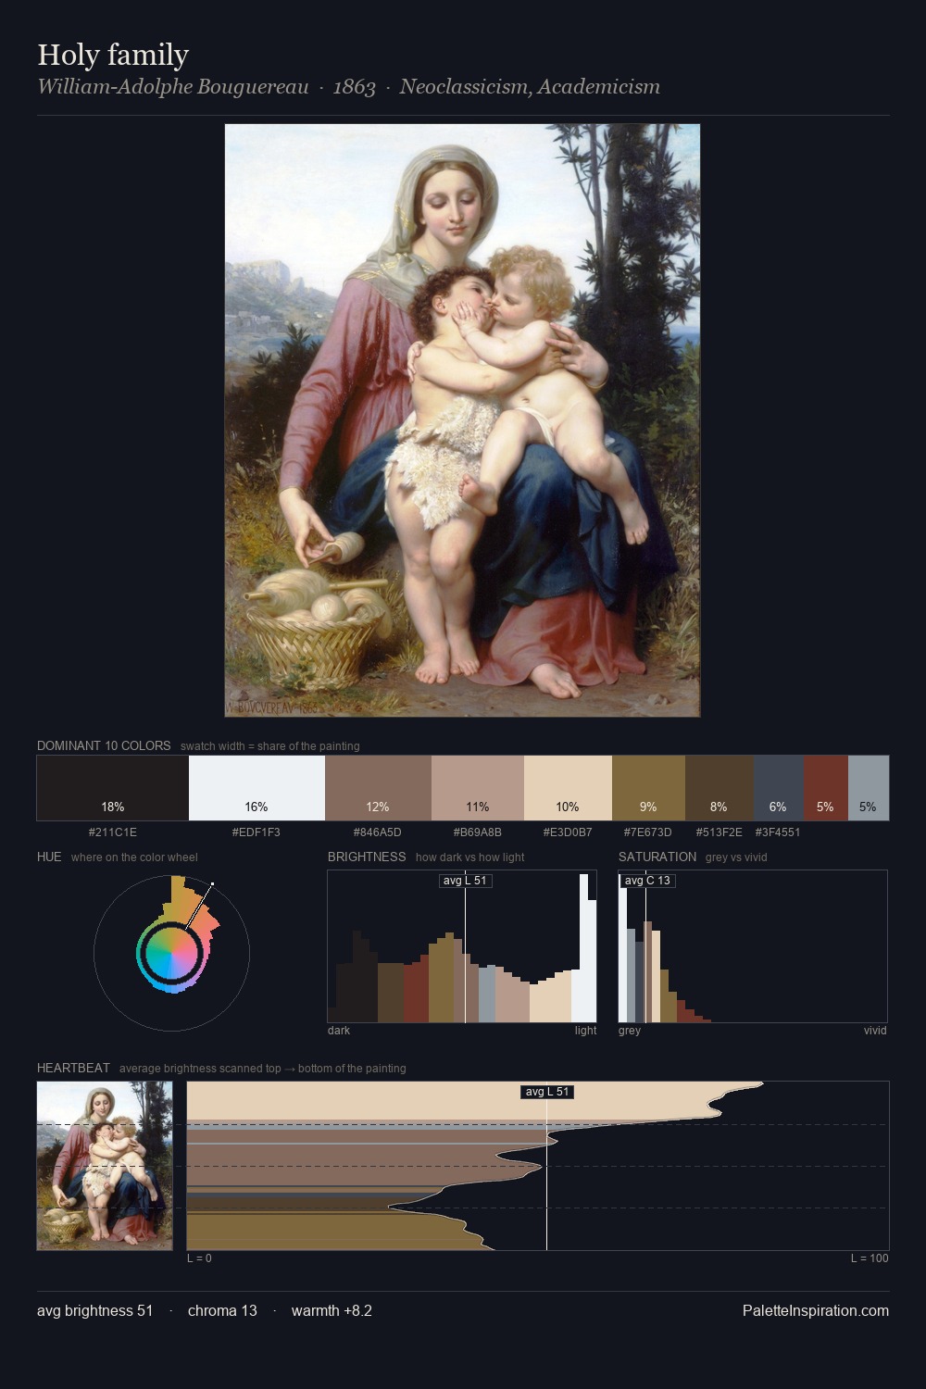The image size is (926, 1389).
Task: Click the 'L = 0' axis label
Action: tap(199, 1258)
